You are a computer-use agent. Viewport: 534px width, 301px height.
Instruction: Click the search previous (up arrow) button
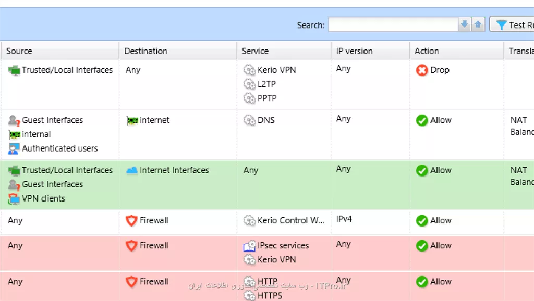point(478,24)
